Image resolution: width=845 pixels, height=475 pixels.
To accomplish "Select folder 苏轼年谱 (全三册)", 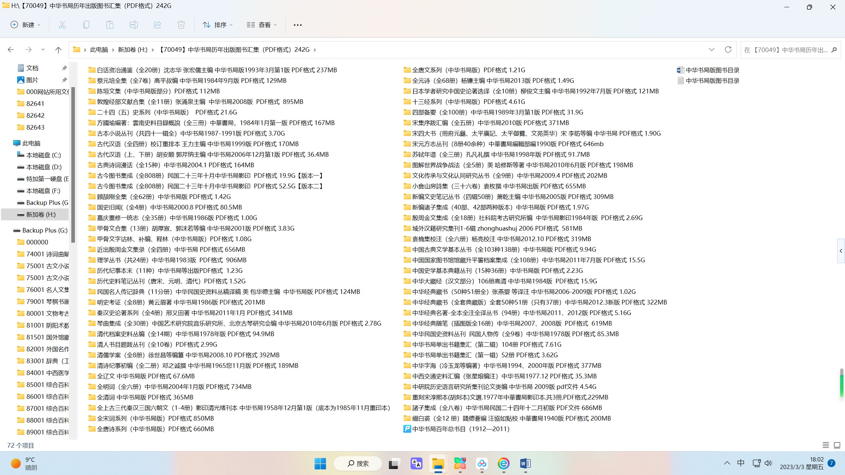I will [496, 154].
